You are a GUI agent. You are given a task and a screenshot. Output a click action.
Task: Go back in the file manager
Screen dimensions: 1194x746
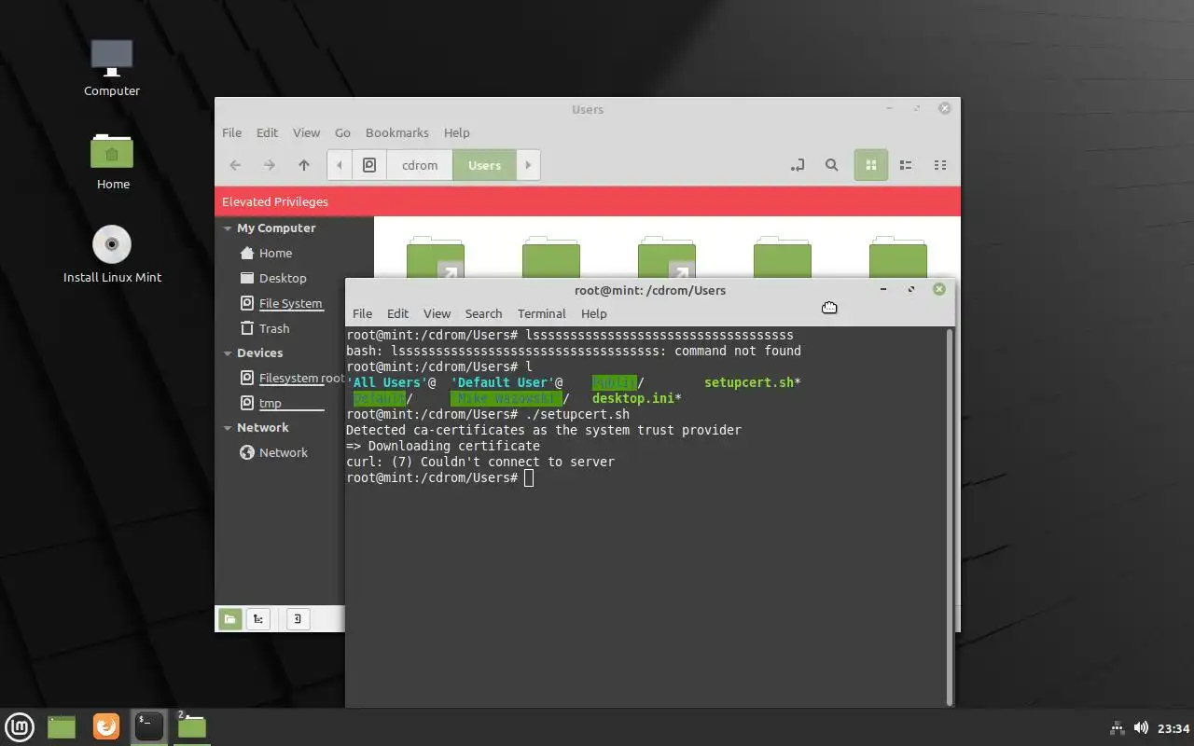235,165
